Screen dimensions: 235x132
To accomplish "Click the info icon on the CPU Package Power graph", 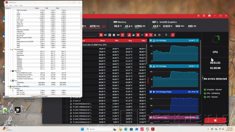I will tap(197, 92).
